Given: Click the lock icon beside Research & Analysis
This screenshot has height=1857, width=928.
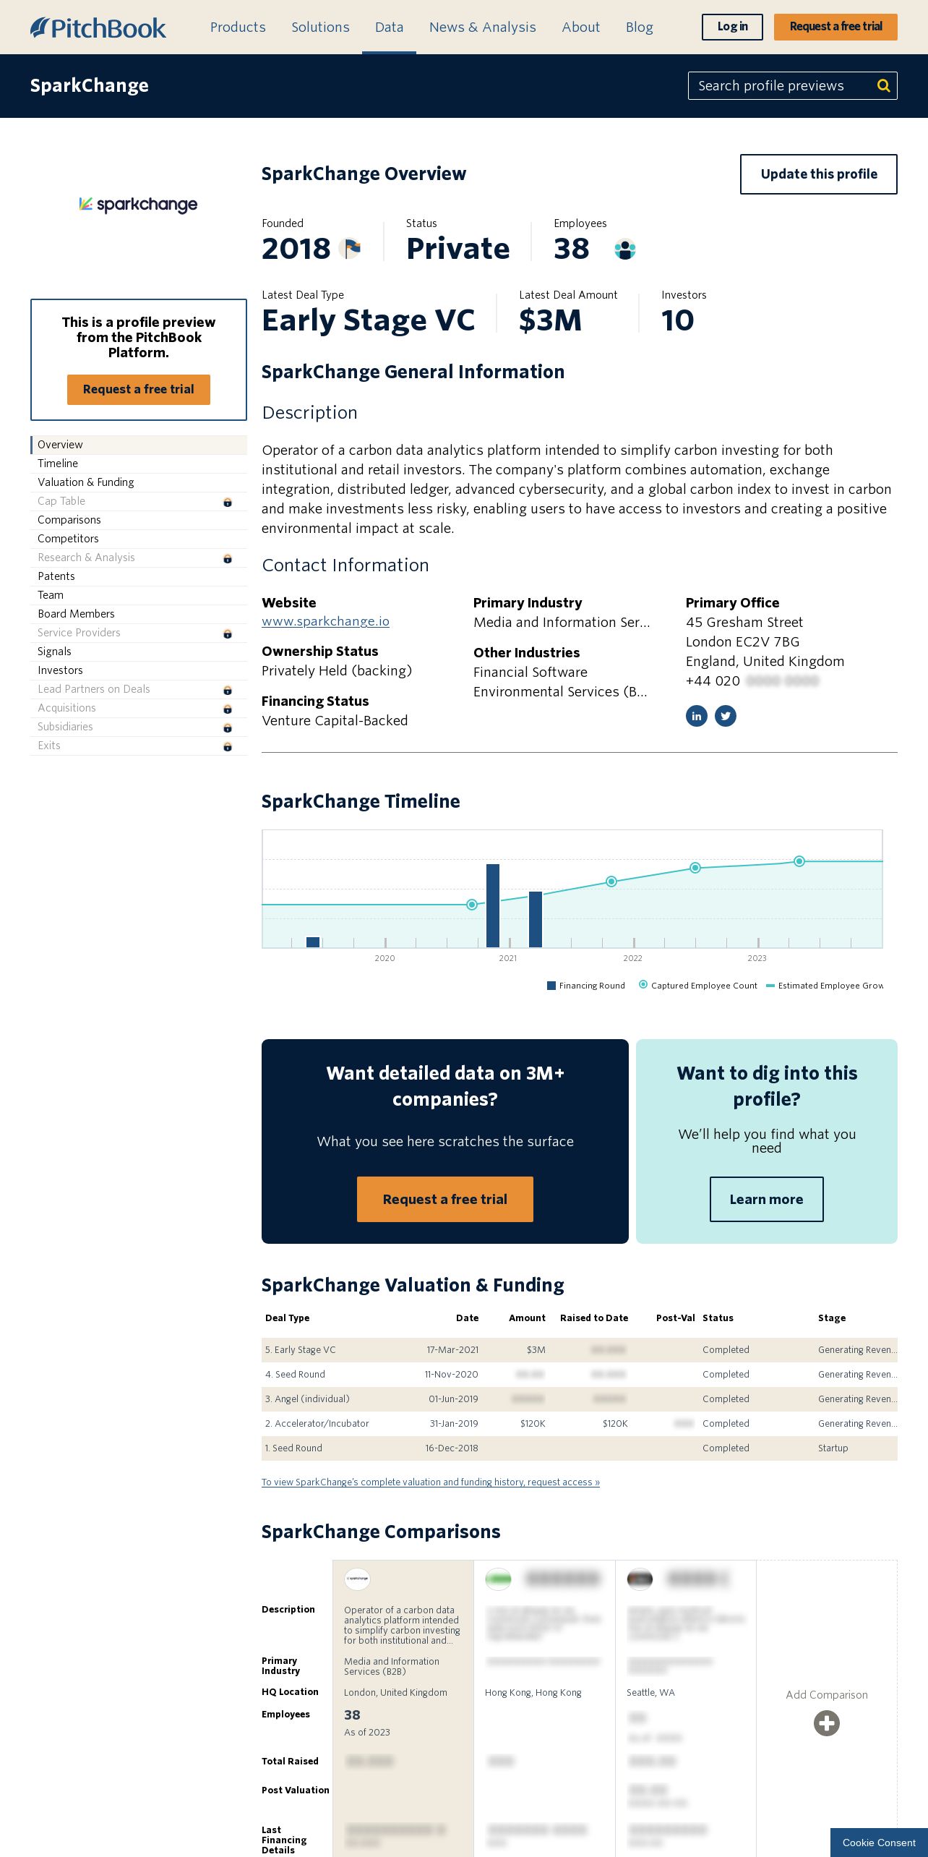Looking at the screenshot, I should coord(228,558).
